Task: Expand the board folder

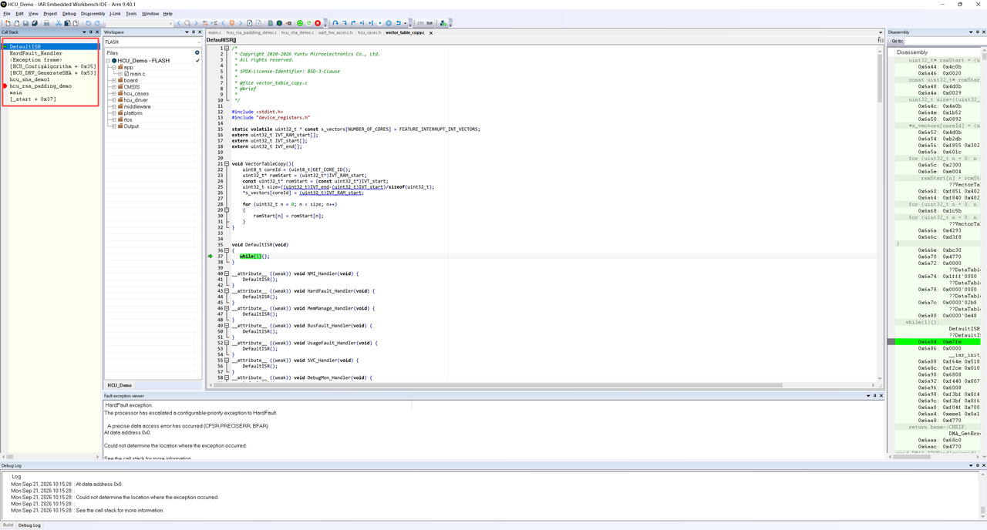Action: tap(114, 80)
